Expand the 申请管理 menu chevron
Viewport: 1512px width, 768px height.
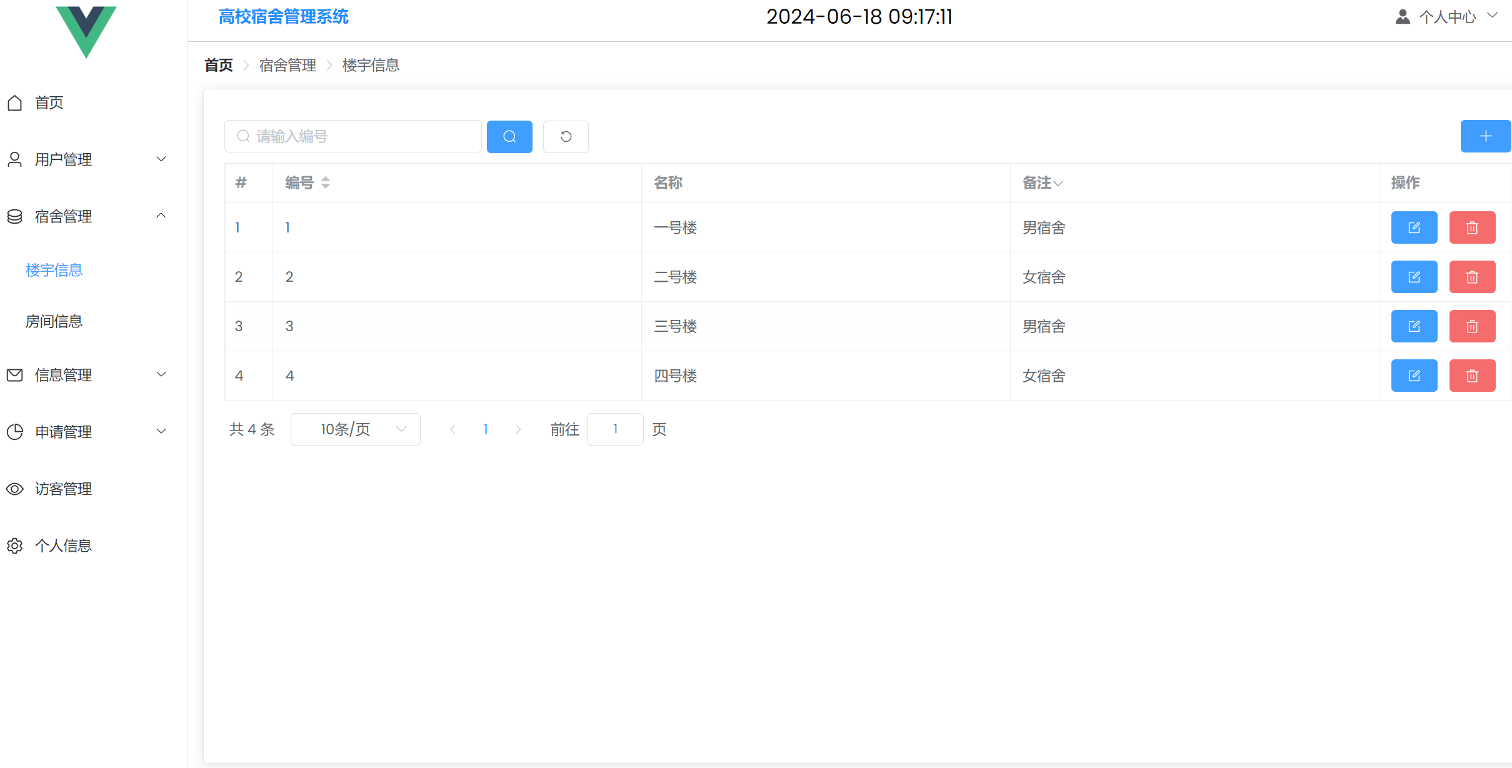161,431
